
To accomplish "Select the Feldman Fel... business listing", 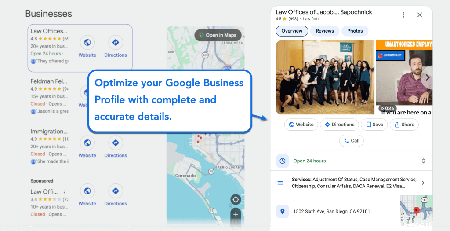I will pyautogui.click(x=49, y=81).
